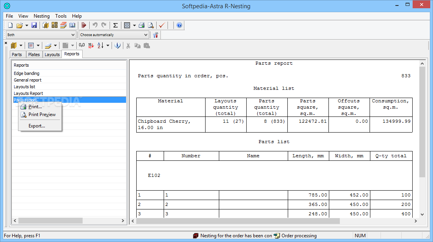Choose 'Print...' from the context menu
This screenshot has width=433, height=242.
pos(40,107)
